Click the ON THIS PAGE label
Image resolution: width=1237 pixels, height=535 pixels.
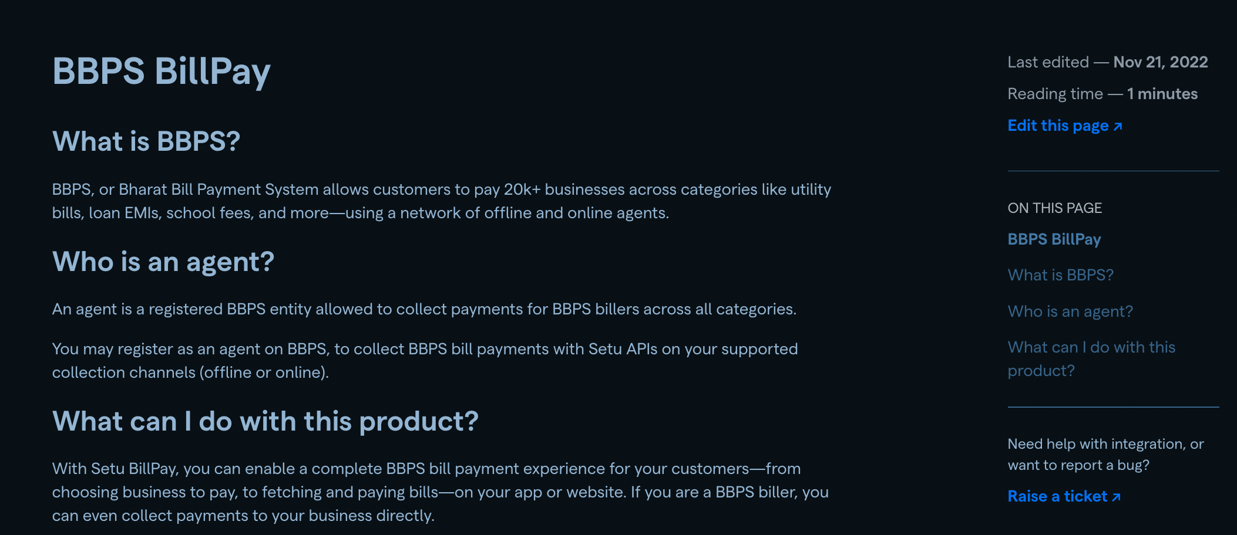click(x=1054, y=208)
